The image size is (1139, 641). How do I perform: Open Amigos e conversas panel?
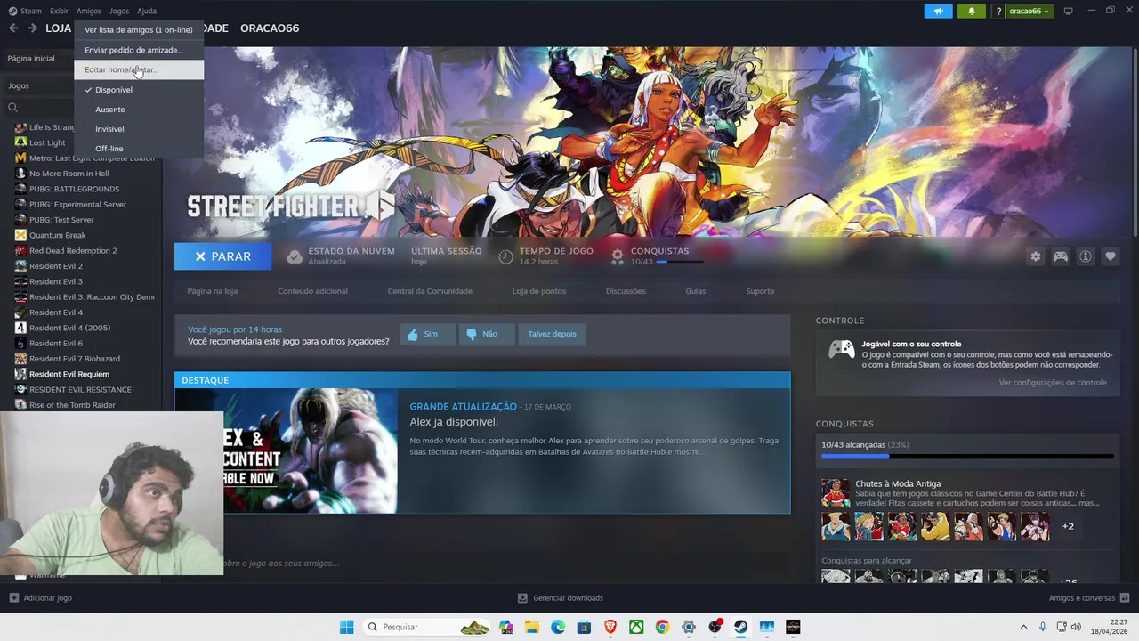tap(1089, 598)
